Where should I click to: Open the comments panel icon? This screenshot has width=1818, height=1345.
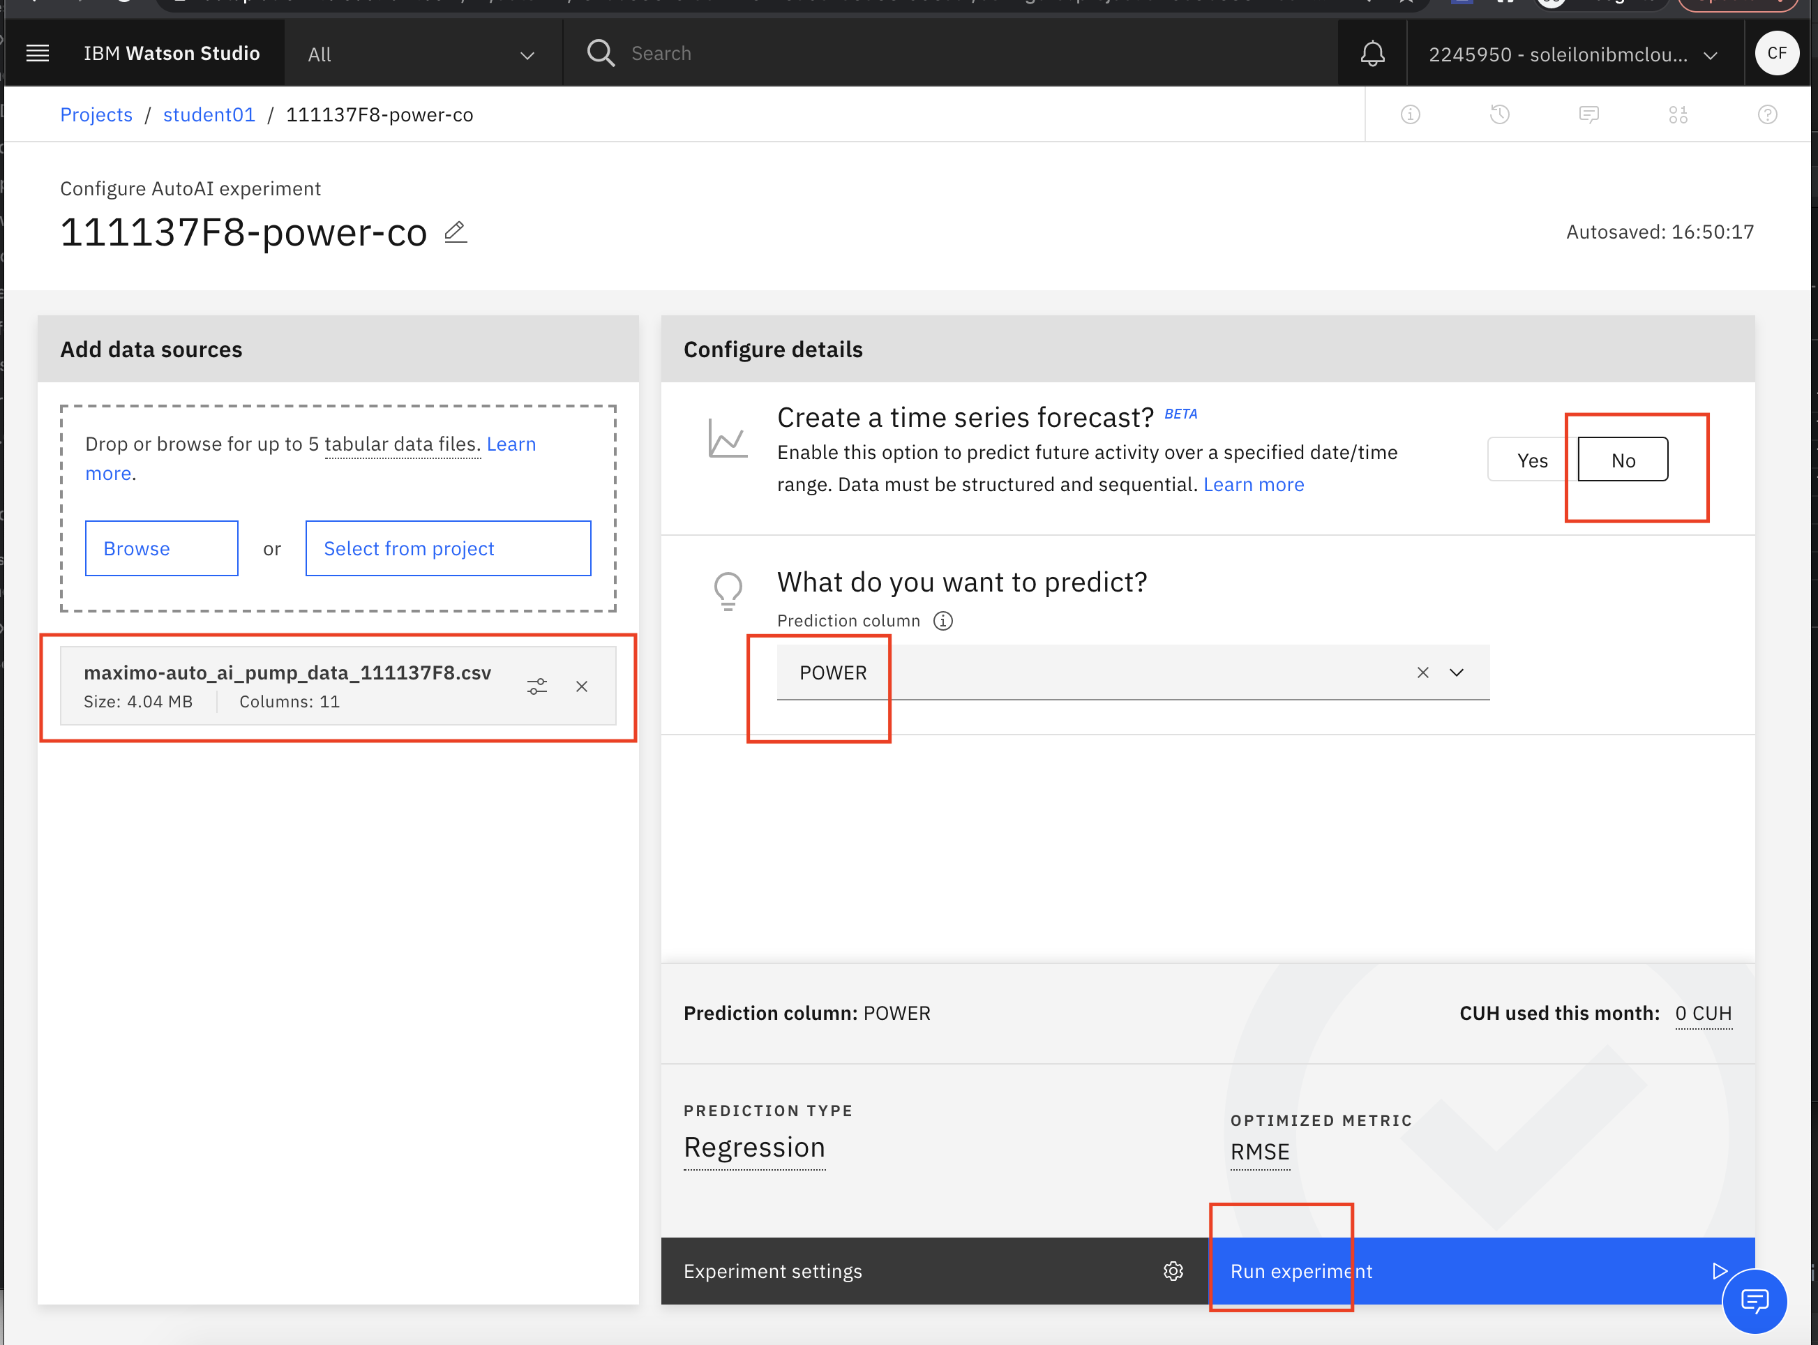(x=1588, y=115)
